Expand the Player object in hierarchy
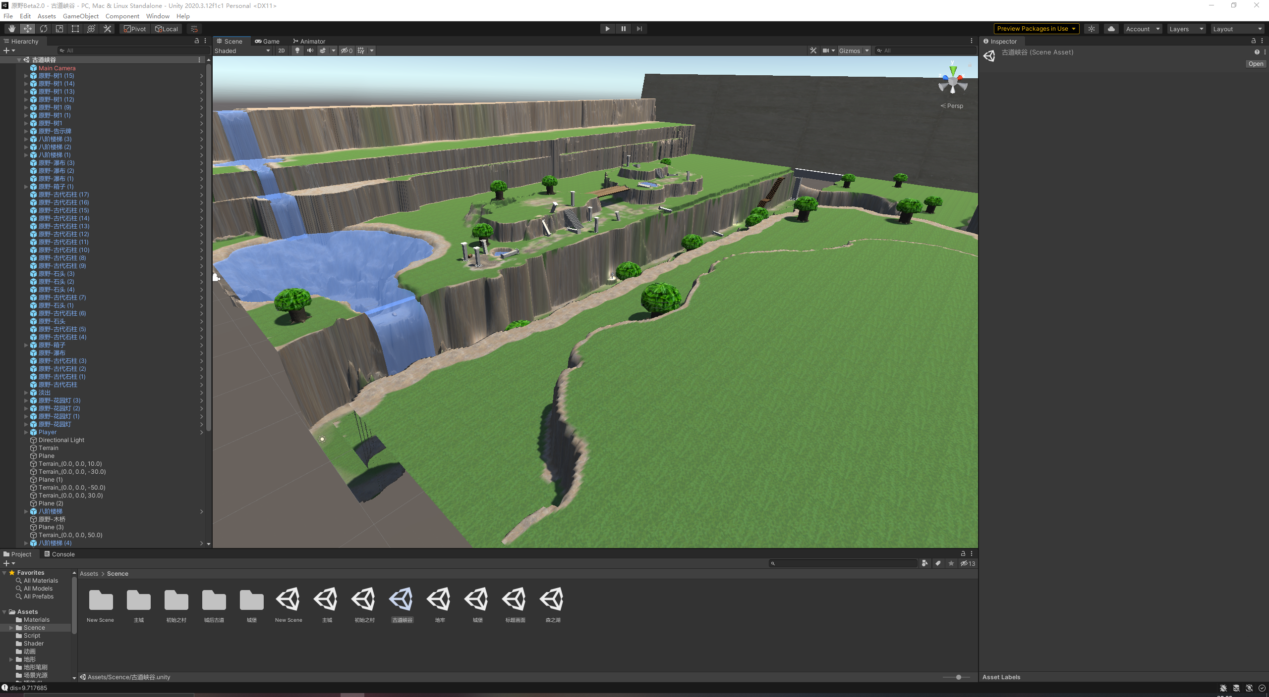 pos(26,432)
